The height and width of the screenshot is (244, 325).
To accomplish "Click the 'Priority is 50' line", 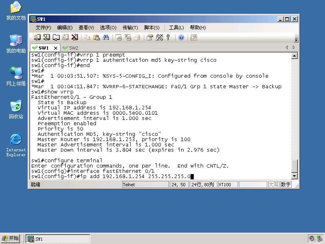I will coord(60,129).
